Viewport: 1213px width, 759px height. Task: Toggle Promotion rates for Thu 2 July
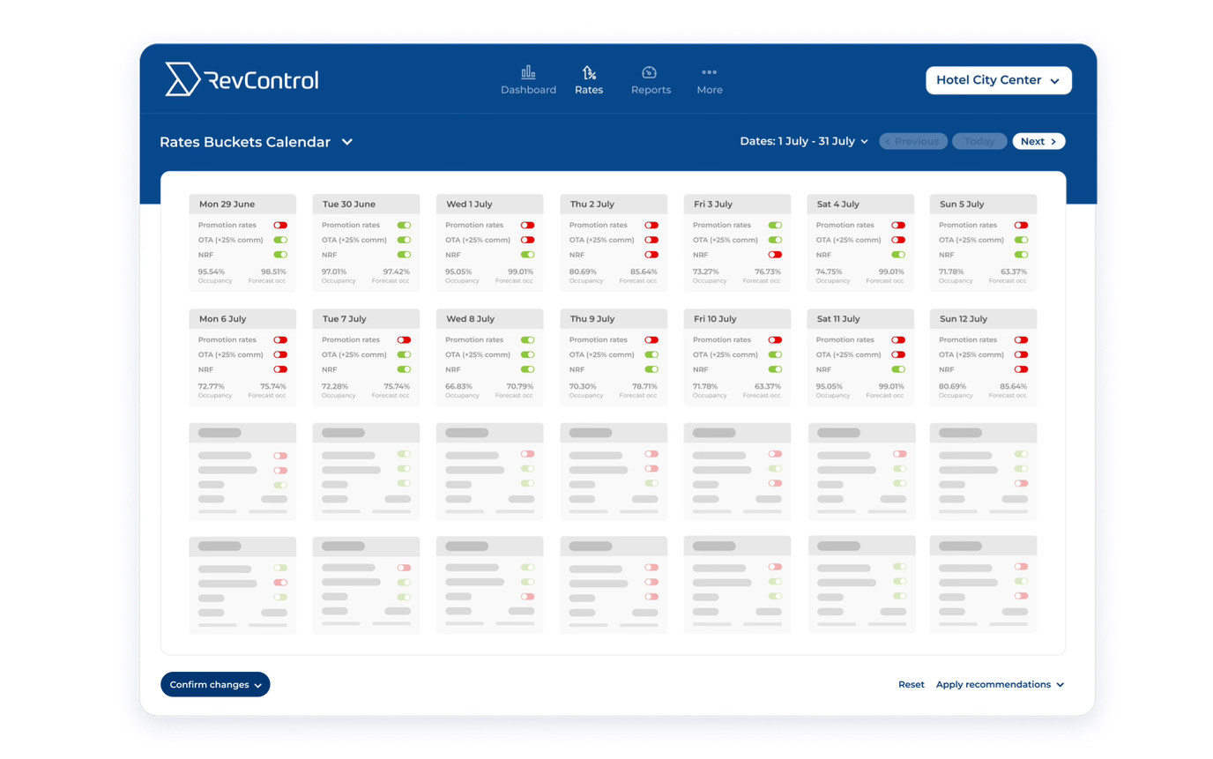(x=651, y=226)
